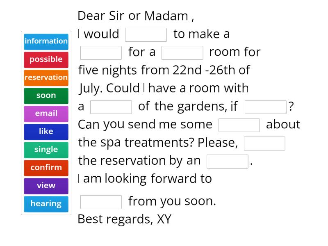The image size is (328, 246).
Task: Select the "email" word tile
Action: point(46,114)
